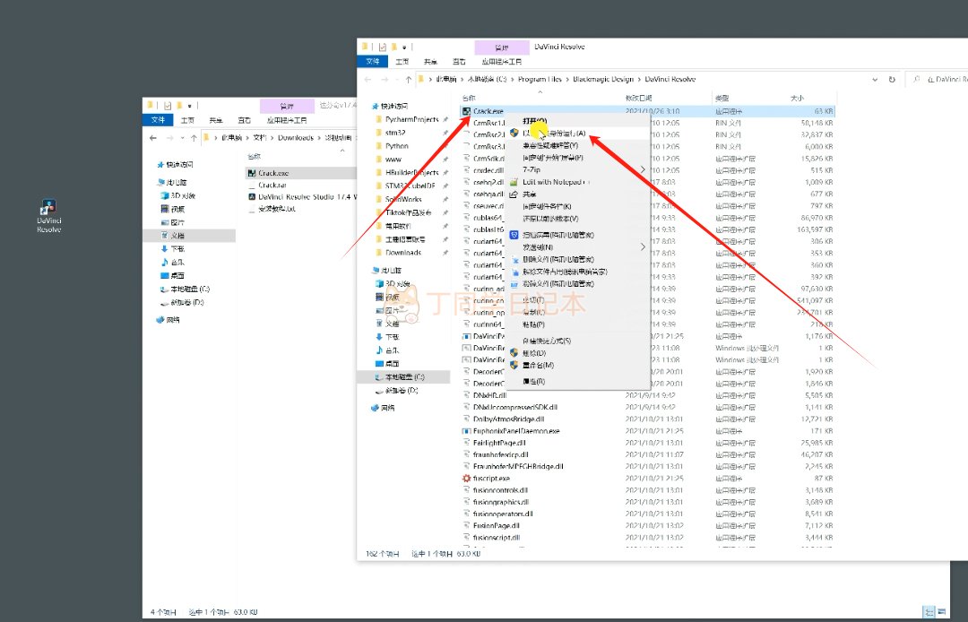Select the DaVinci Resolve Studio 17.4 installer file
Image resolution: width=968 pixels, height=622 pixels.
(x=307, y=196)
